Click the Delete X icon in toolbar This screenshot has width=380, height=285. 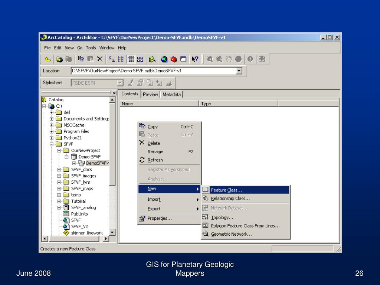99,59
